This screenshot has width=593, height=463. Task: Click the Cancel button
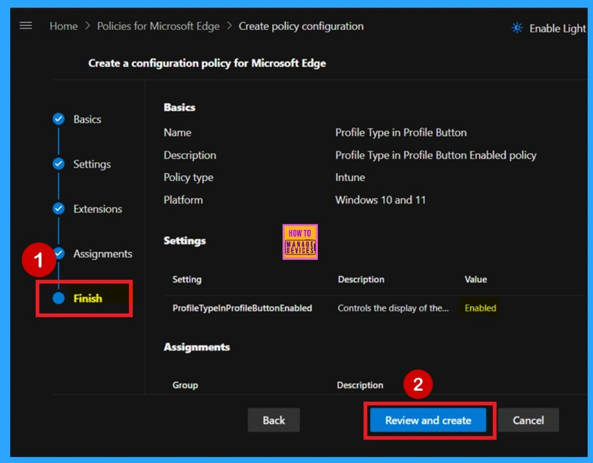click(x=528, y=420)
